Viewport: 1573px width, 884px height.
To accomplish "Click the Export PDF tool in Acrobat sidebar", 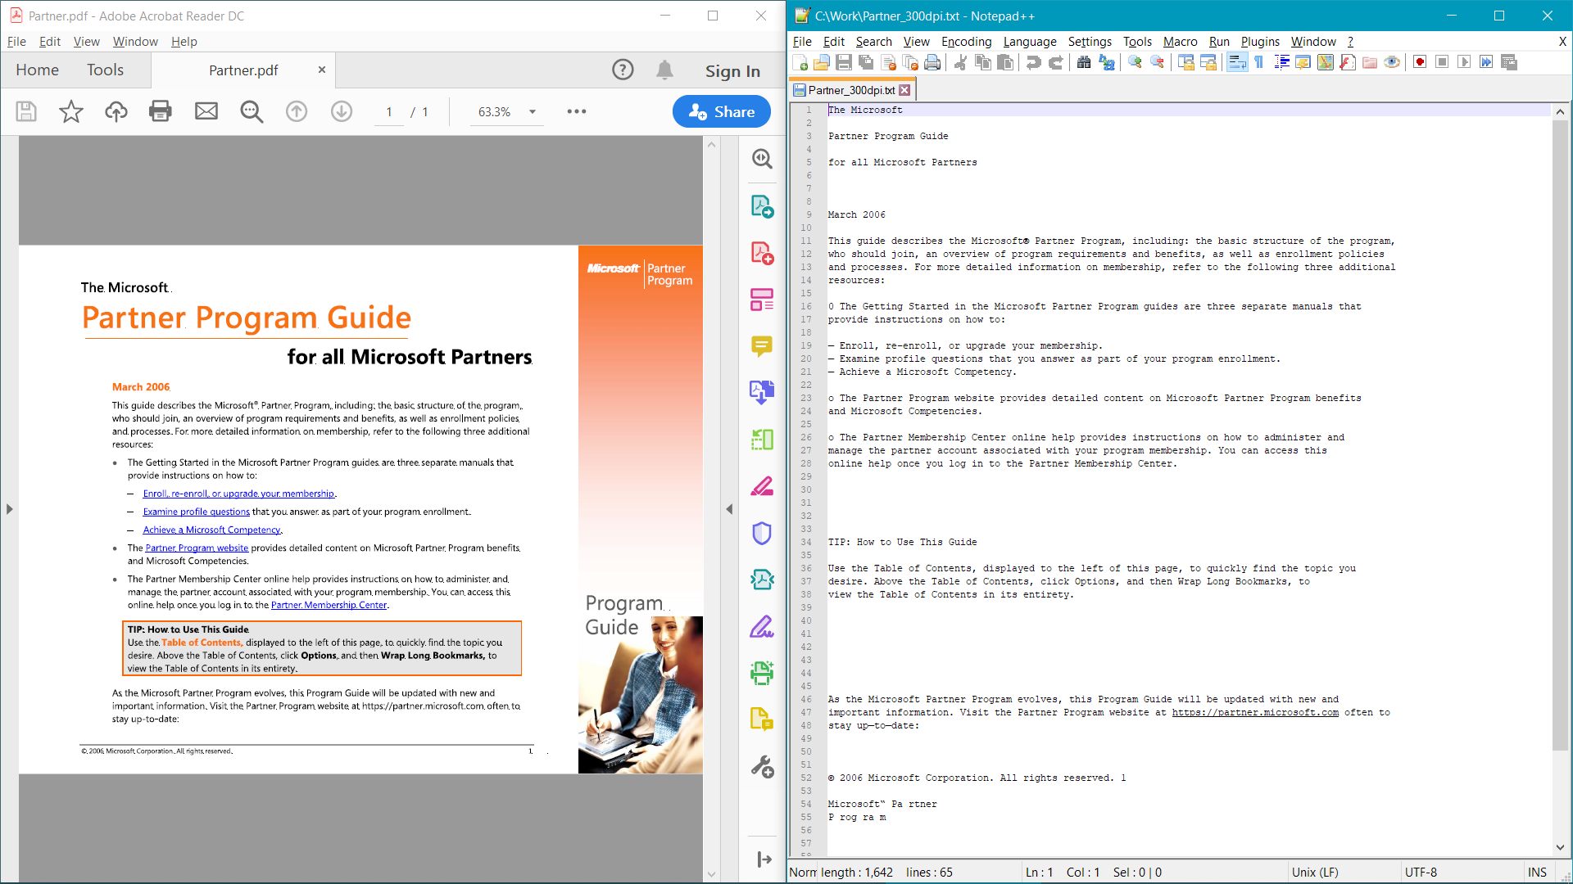I will [762, 206].
